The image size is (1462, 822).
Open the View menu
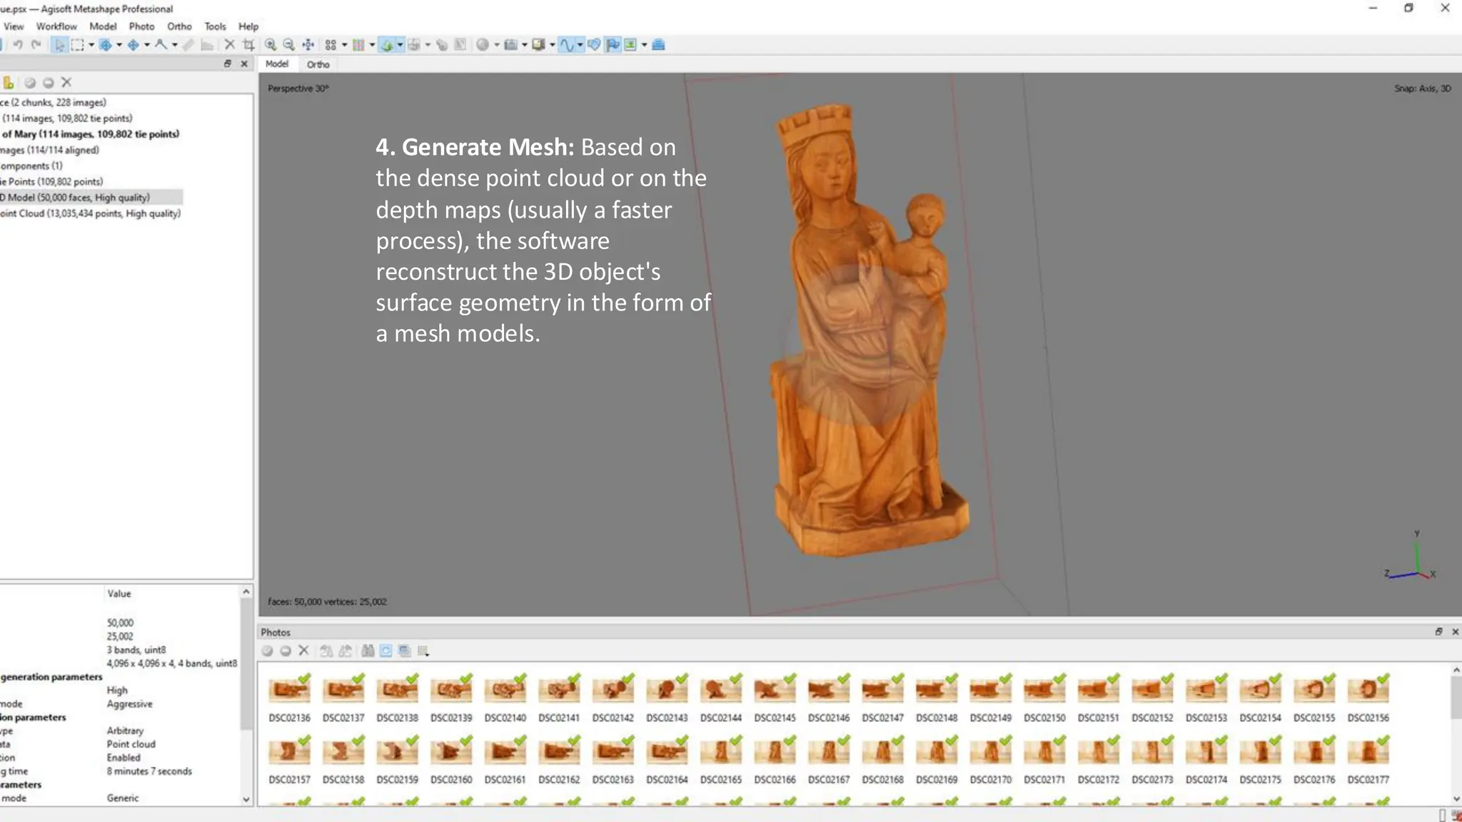tap(14, 26)
